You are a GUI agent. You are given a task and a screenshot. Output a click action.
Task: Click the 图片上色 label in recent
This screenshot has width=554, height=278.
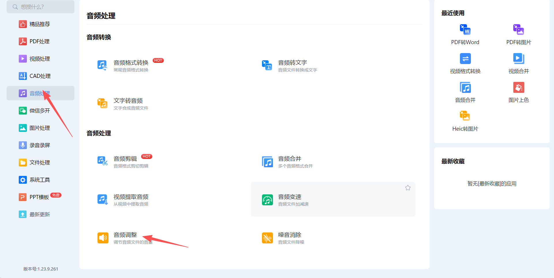pos(519,100)
